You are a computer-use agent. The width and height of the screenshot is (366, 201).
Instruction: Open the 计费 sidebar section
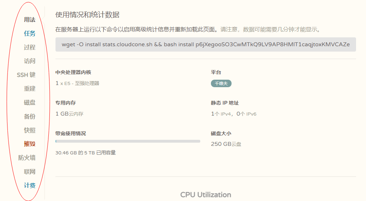pos(30,186)
